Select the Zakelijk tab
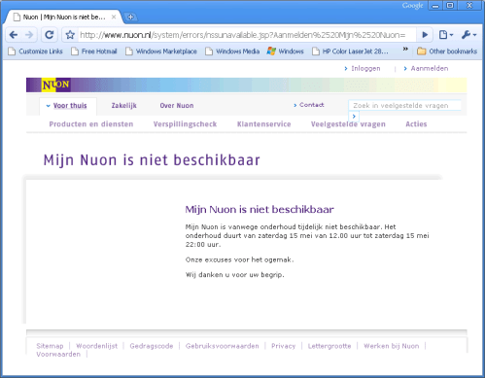Screen dimensions: 485x378 124,106
